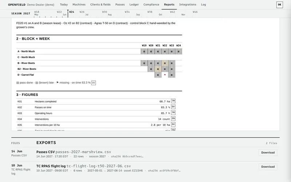Screen dimensions: 291x182
Task: Click the C · North Muck row label
Action: click(26, 58)
